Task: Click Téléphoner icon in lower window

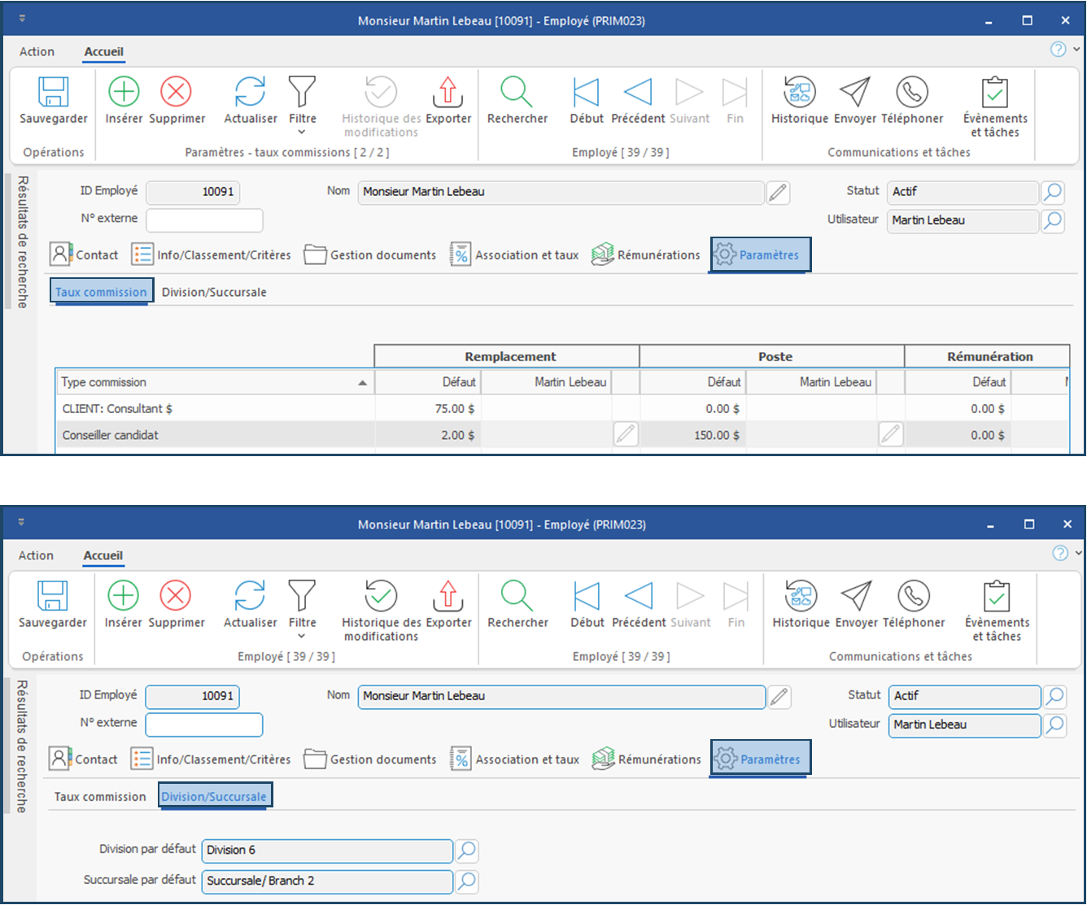Action: (913, 597)
